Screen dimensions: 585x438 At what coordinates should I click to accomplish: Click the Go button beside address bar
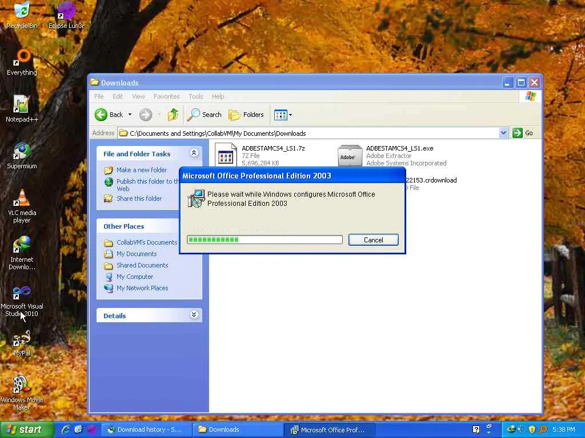coord(523,133)
